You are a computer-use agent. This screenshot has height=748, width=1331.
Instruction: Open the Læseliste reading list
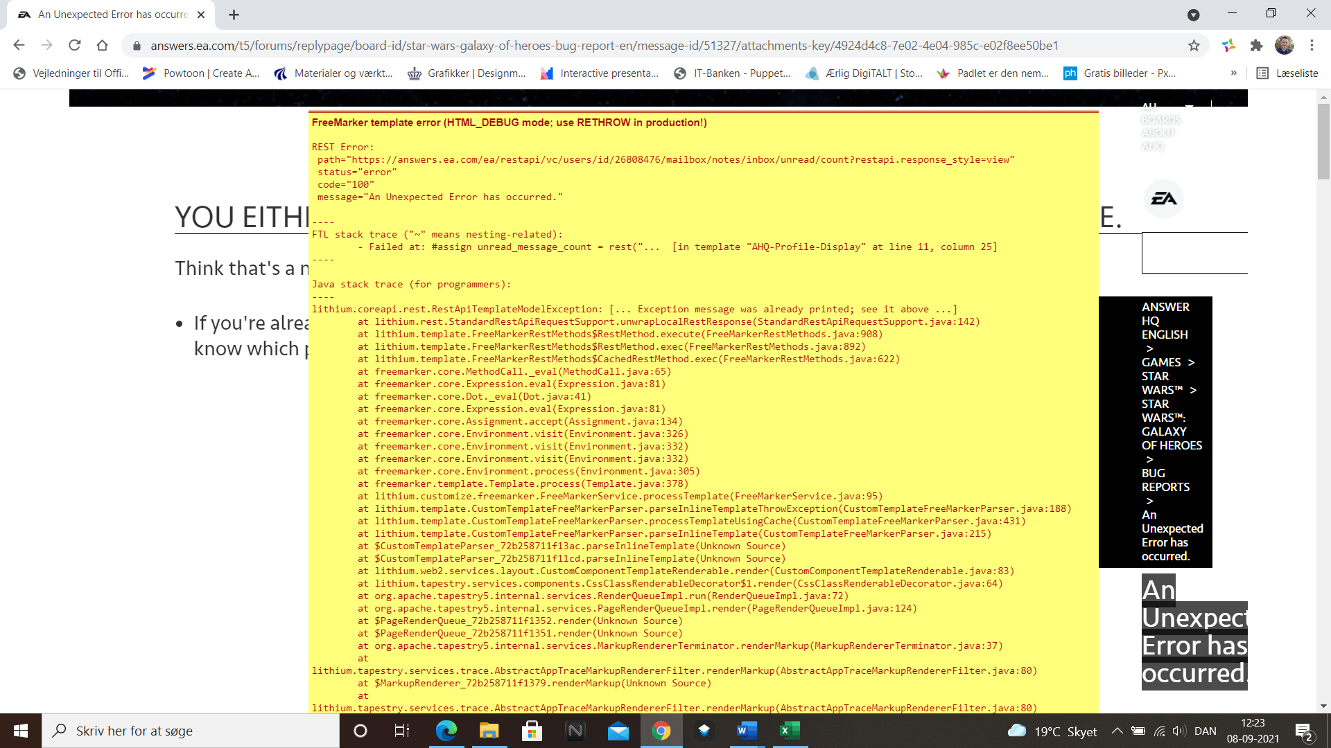coord(1287,73)
